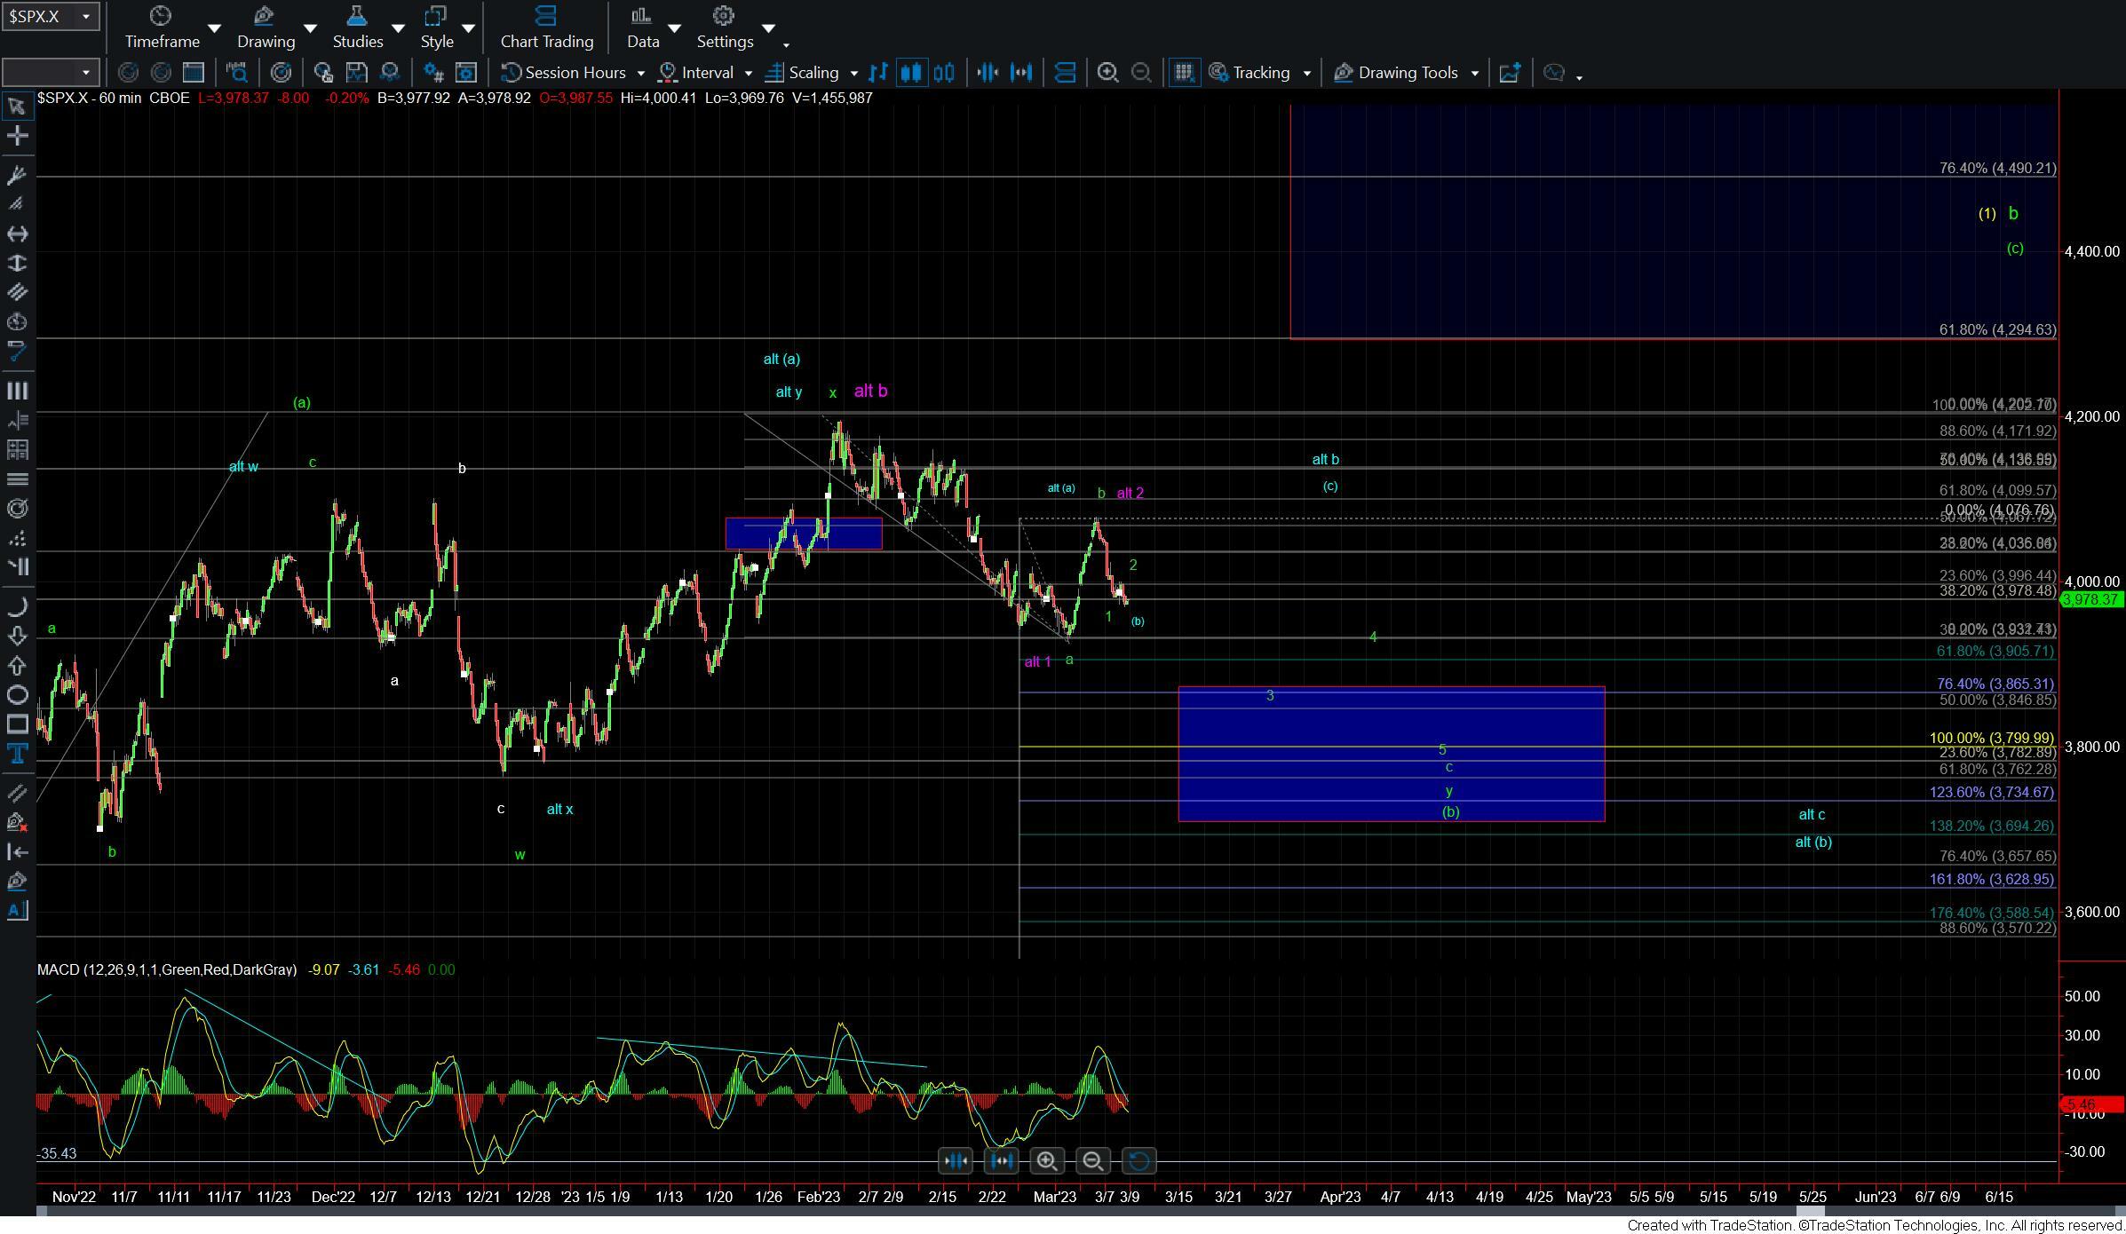Toggle the grid display button

[1183, 73]
